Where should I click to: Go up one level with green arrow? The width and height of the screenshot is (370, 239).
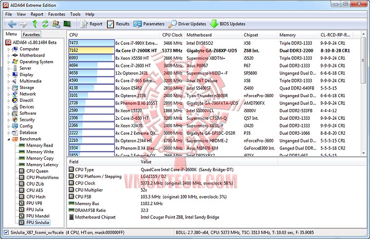pos(35,24)
